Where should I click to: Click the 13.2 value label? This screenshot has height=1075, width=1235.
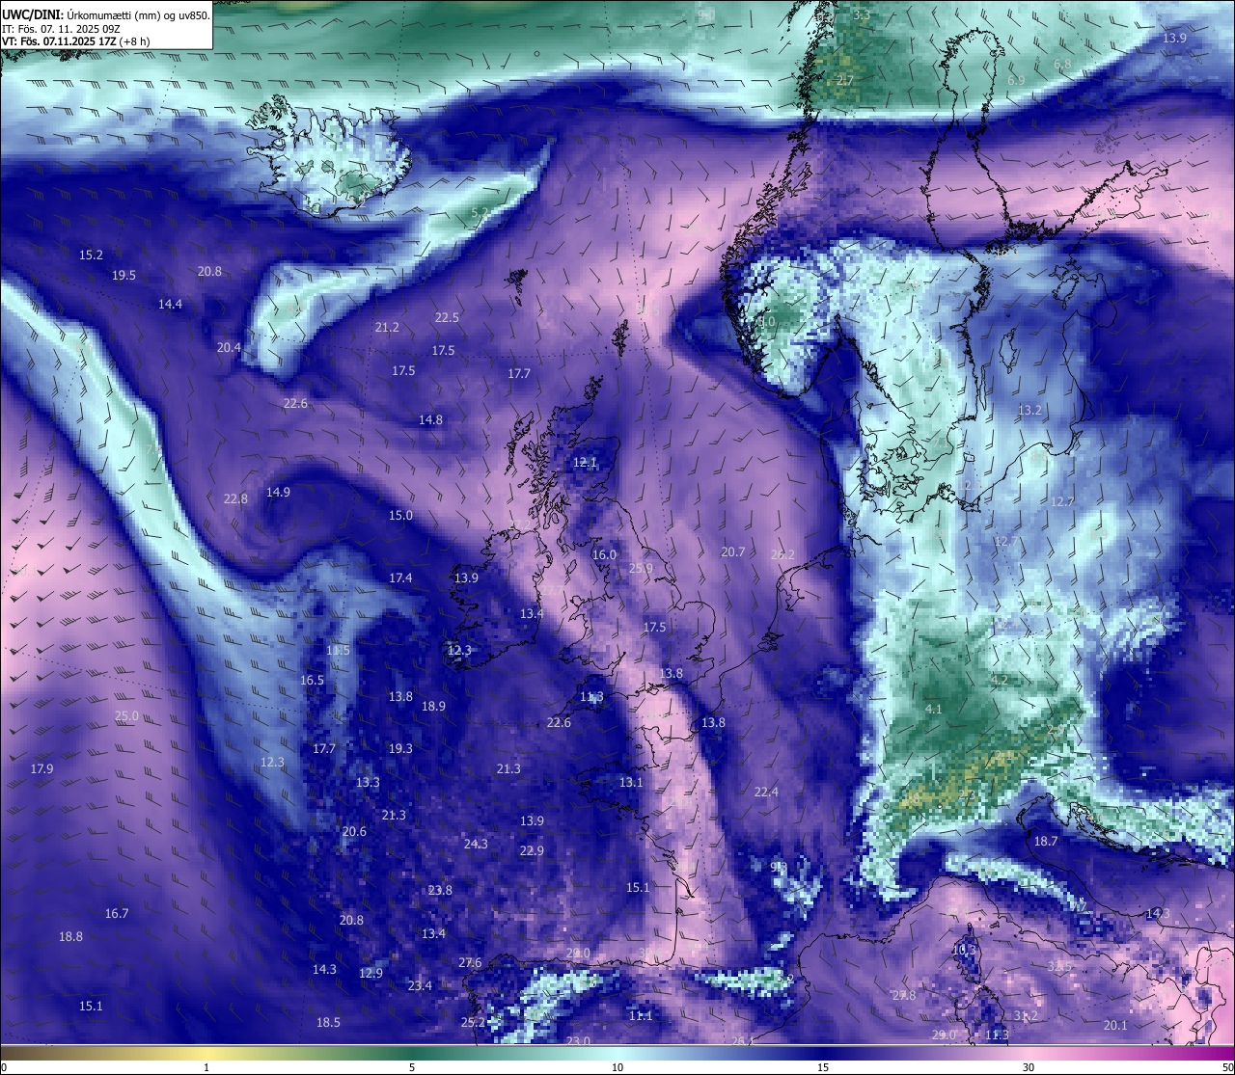pos(1029,411)
